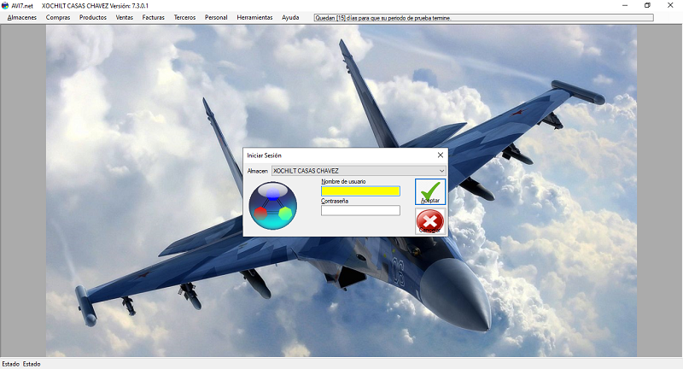
Task: Open the Almacenes menu
Action: pos(22,17)
